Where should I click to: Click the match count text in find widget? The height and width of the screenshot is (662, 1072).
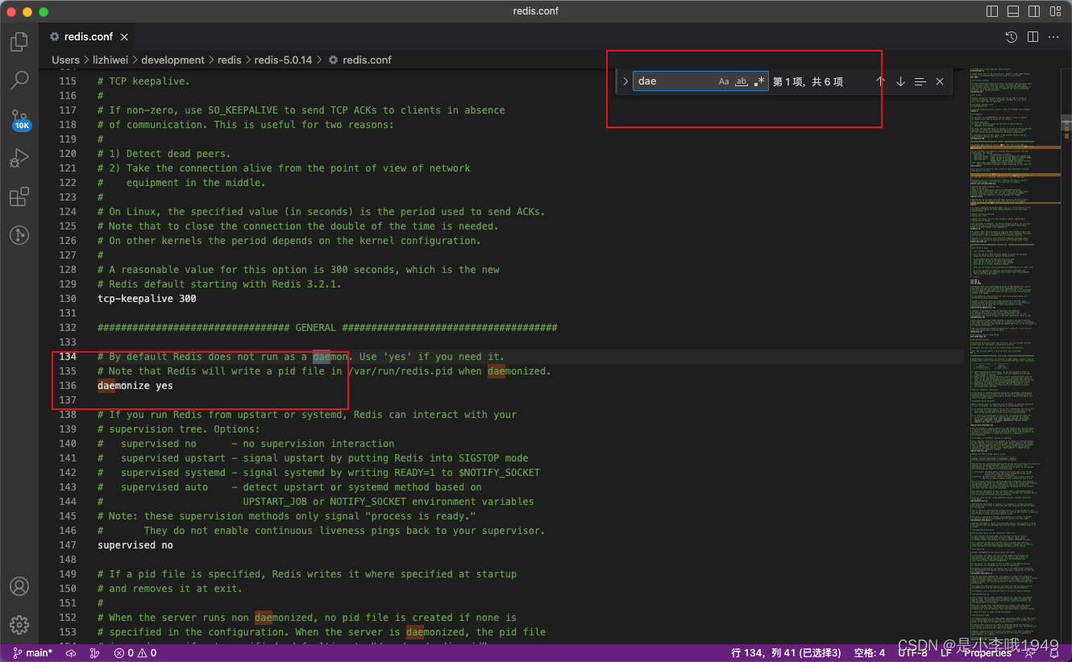(808, 82)
